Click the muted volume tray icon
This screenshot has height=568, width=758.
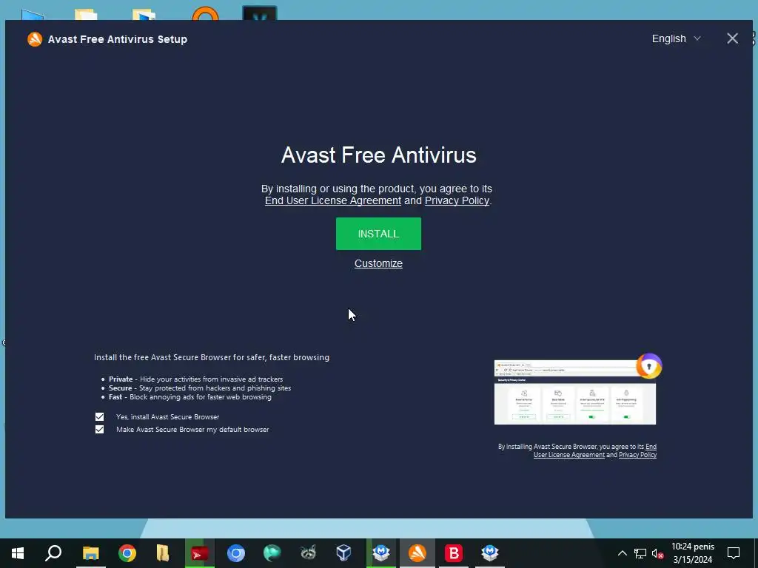click(657, 553)
